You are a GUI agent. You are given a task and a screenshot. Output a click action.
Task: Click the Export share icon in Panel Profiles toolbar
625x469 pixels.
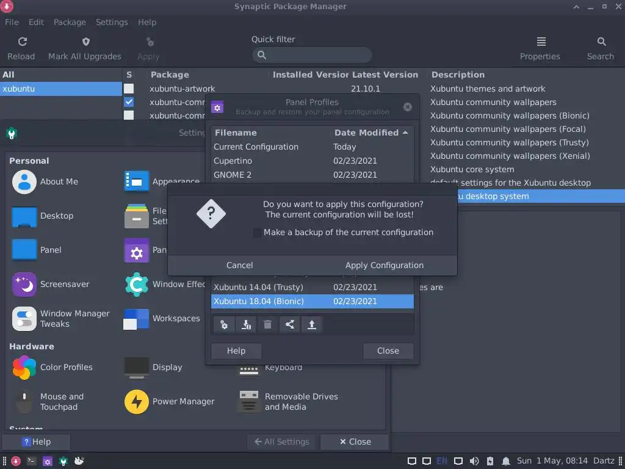point(290,325)
